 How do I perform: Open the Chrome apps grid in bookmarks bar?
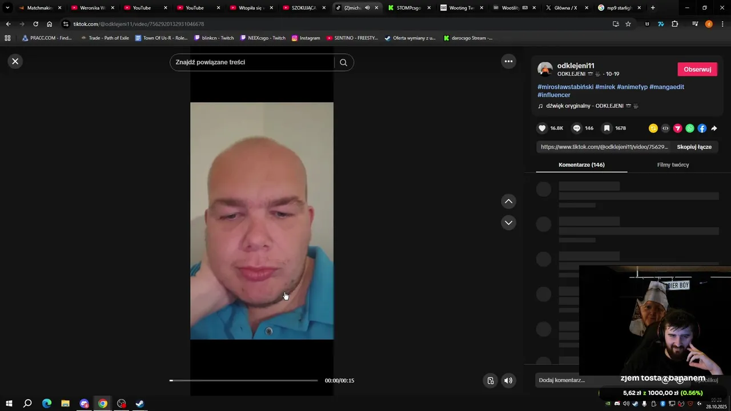click(7, 38)
